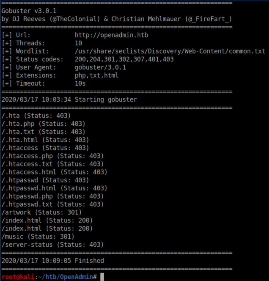Click the /music result line
This screenshot has width=269, height=281.
pos(38,237)
